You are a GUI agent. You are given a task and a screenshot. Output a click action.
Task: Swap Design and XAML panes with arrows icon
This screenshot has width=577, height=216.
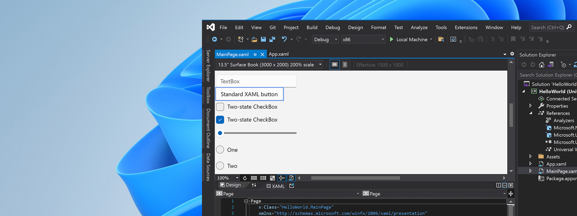[254, 185]
